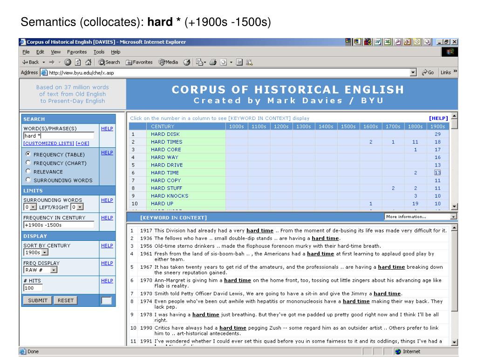Click scroll-down arrow of keyword context list

tap(454, 342)
